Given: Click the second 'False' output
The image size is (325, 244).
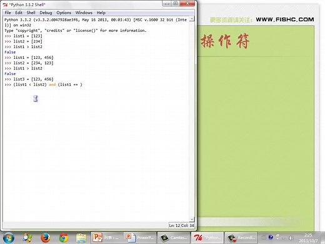Looking at the screenshot, I should tap(10, 74).
